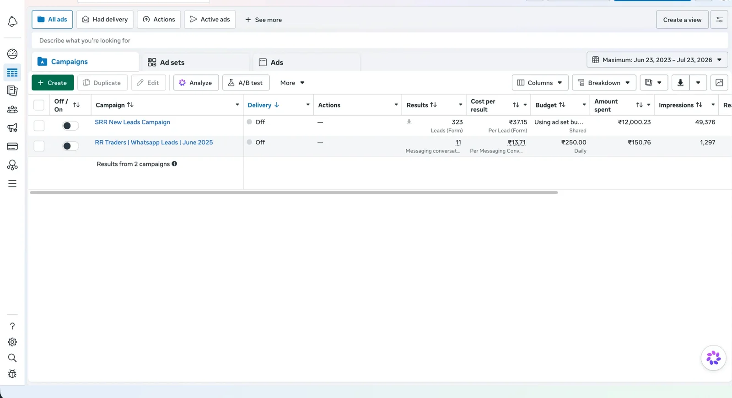Open campaigns table icon in sidebar
The width and height of the screenshot is (732, 398).
click(12, 73)
